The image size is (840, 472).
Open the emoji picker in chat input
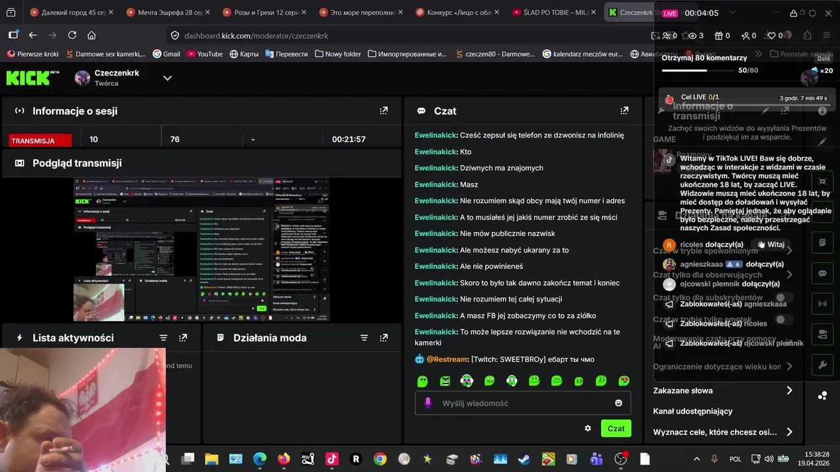tap(618, 403)
